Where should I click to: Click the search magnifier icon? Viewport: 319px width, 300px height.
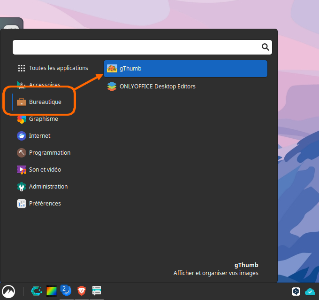265,47
